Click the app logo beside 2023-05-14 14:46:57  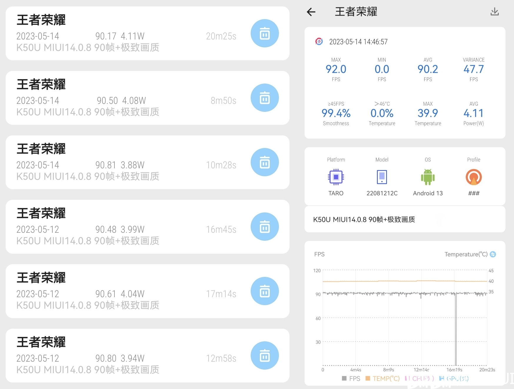click(x=319, y=41)
